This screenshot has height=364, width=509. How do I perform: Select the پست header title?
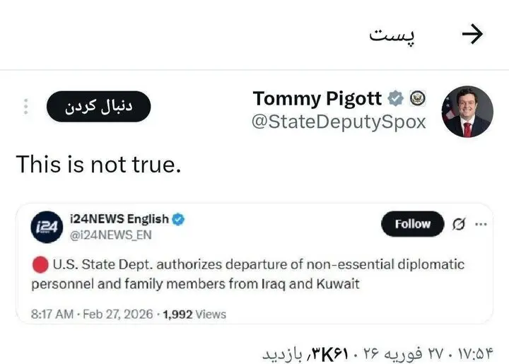pyautogui.click(x=392, y=35)
